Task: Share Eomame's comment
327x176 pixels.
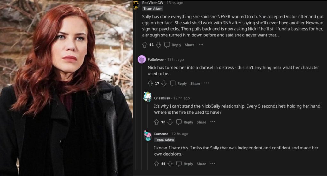Action: [201, 164]
